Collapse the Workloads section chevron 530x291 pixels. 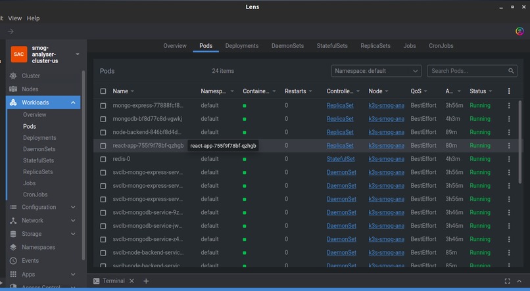coord(73,102)
